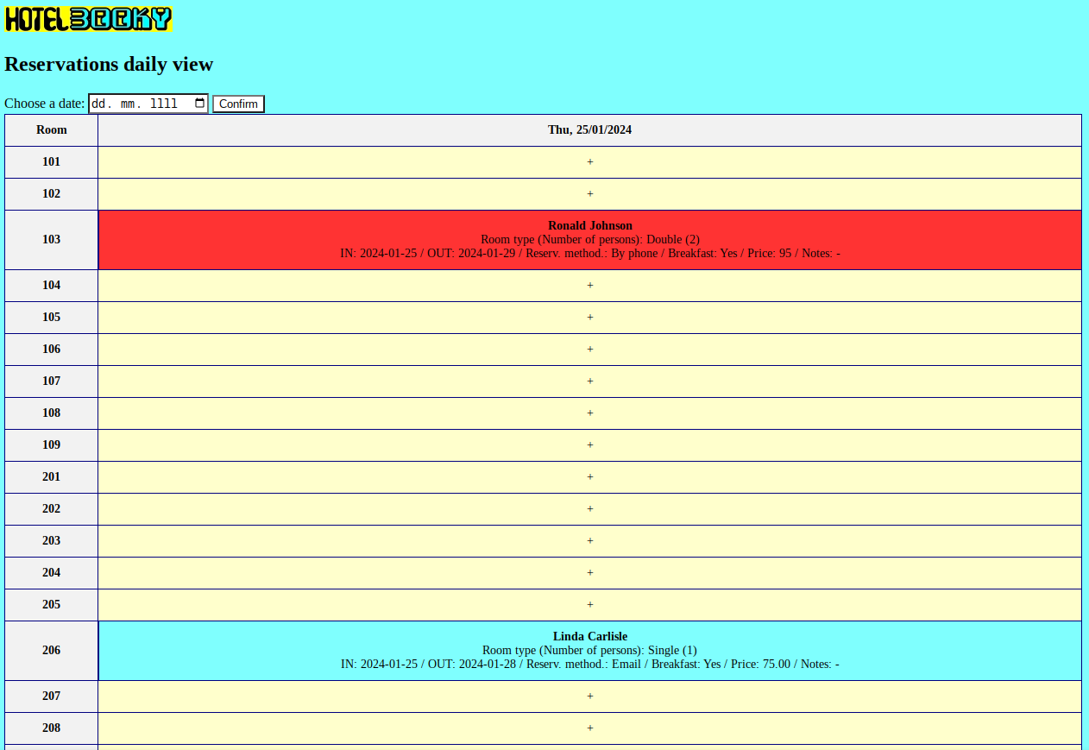This screenshot has width=1089, height=750.
Task: Open Linda Carlisle's reservation
Action: pyautogui.click(x=589, y=637)
